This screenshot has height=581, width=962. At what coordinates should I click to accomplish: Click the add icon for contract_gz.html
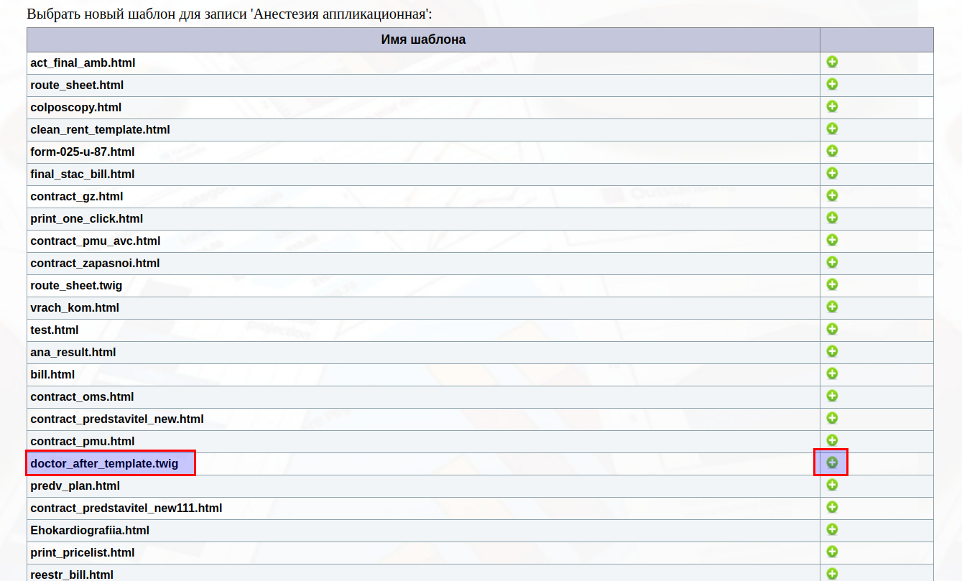pos(832,195)
